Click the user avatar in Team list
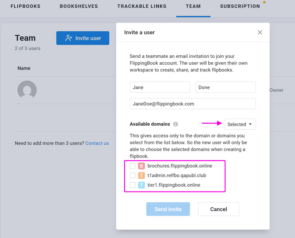Viewport: 295px width, 238px height. coord(27,90)
